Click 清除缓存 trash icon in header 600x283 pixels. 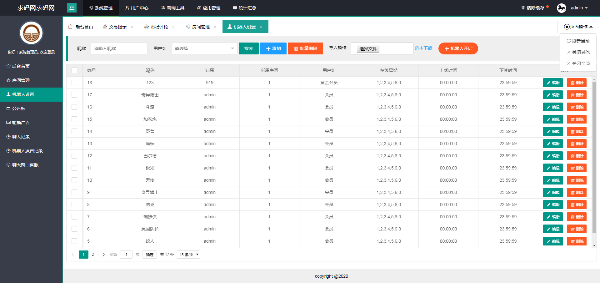point(523,8)
